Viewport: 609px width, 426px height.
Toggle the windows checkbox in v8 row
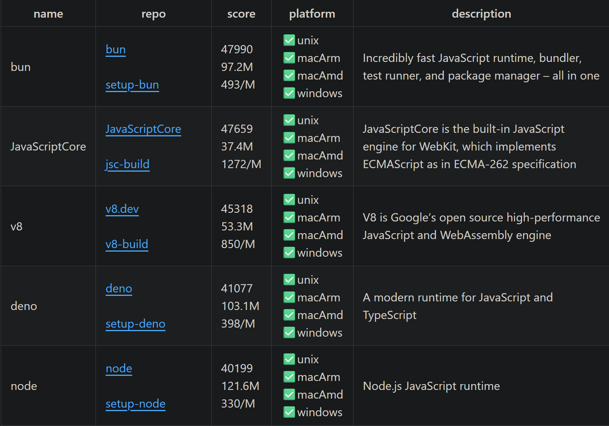(289, 252)
